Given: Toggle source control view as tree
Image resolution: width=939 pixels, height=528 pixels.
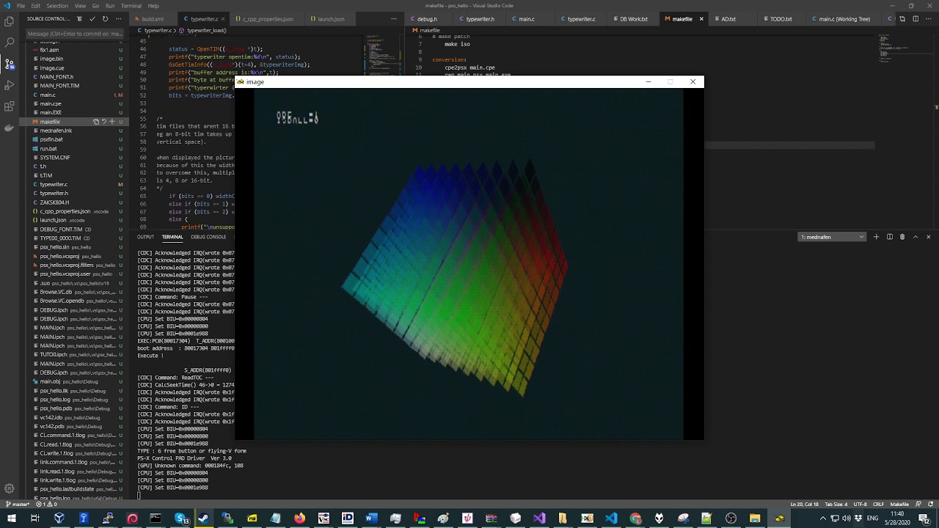Looking at the screenshot, I should click(79, 19).
